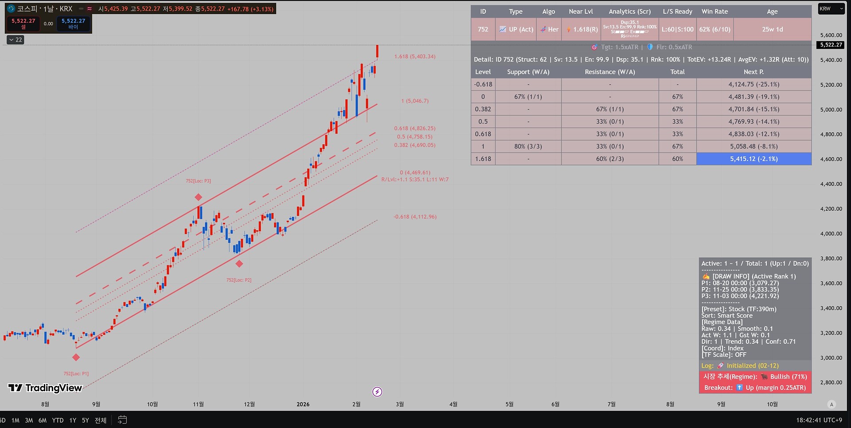Select the 1M time range
This screenshot has width=851, height=428.
tap(16, 420)
